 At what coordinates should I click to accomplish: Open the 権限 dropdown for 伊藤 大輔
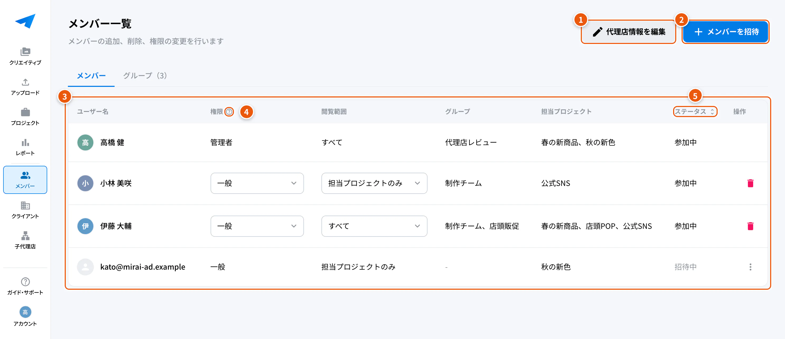coord(257,226)
